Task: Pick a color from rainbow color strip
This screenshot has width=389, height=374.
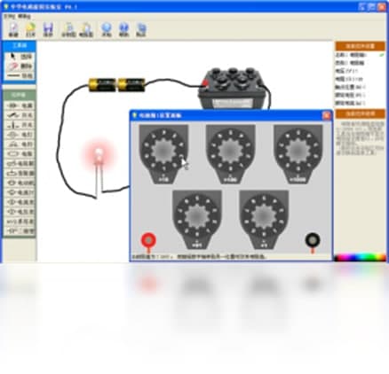Action: [x=360, y=258]
